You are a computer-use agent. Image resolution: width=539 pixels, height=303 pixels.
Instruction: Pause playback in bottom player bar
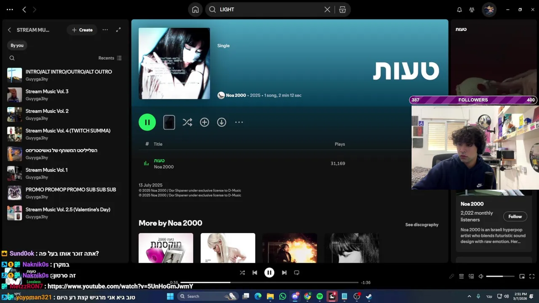[269, 273]
